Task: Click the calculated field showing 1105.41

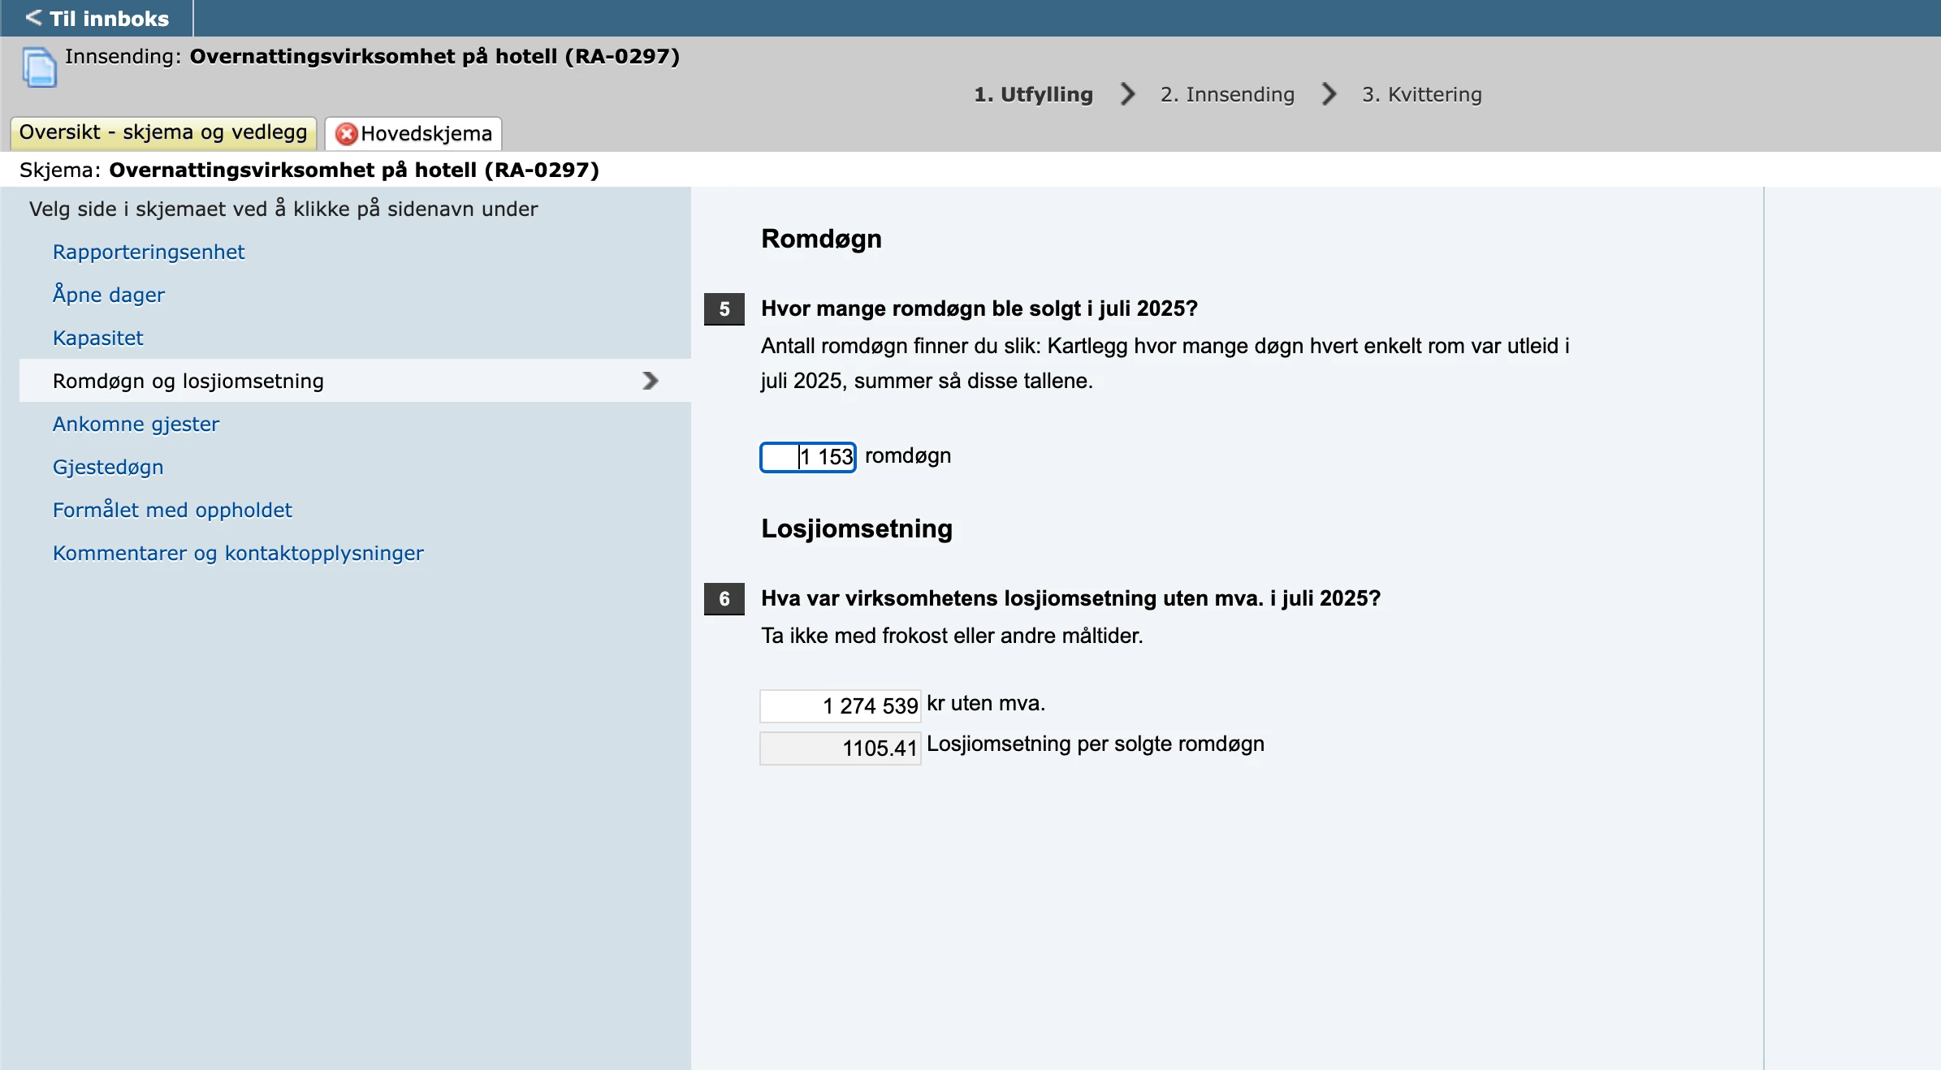Action: pyautogui.click(x=841, y=748)
